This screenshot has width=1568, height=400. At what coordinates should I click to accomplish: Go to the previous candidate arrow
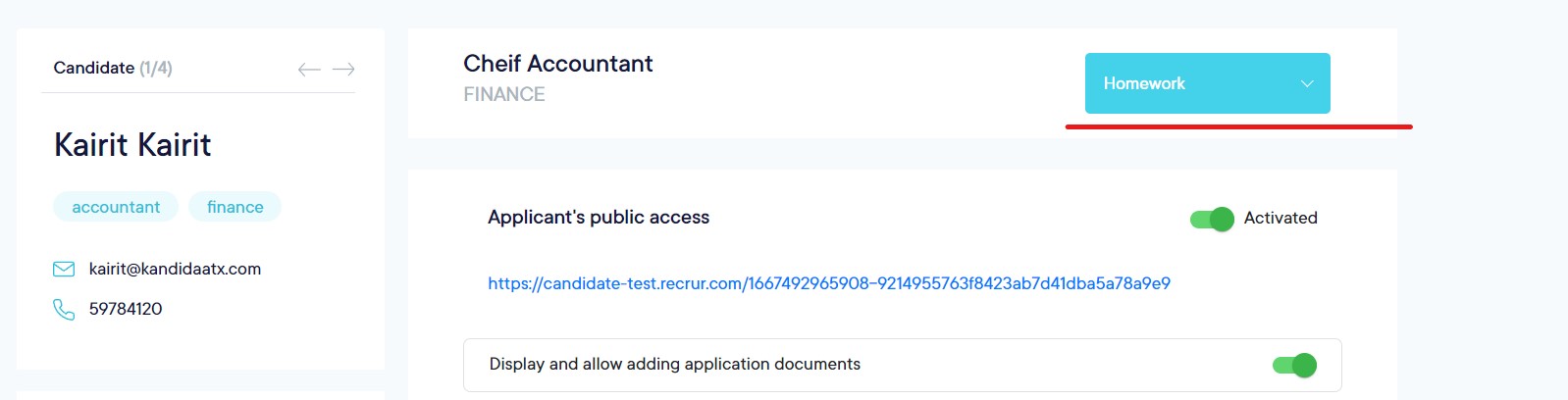tap(309, 69)
